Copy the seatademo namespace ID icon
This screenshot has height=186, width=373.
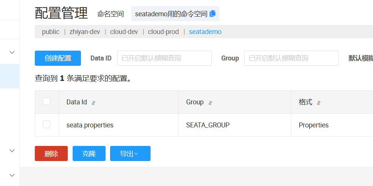[x=213, y=14]
